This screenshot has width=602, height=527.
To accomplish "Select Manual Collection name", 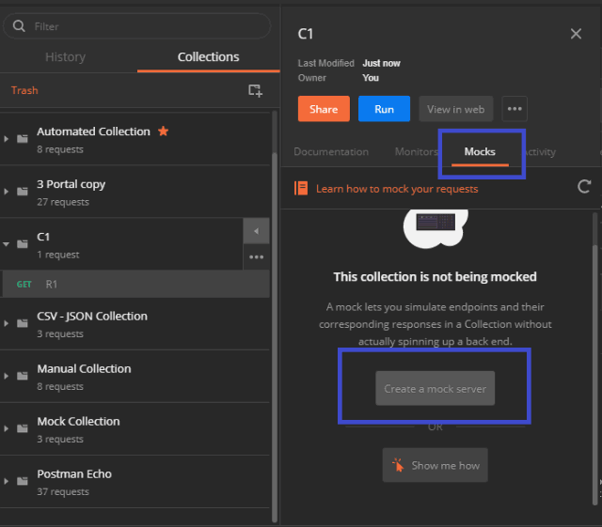I will pos(84,368).
